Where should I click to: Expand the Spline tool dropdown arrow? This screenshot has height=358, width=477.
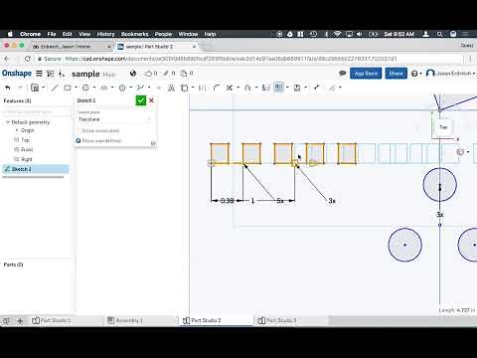pos(149,88)
